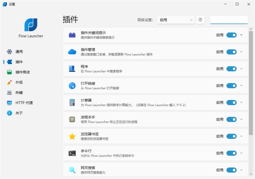The height and width of the screenshot is (179, 255).
Task: Click the scrollbar up arrow
Action: (251, 29)
